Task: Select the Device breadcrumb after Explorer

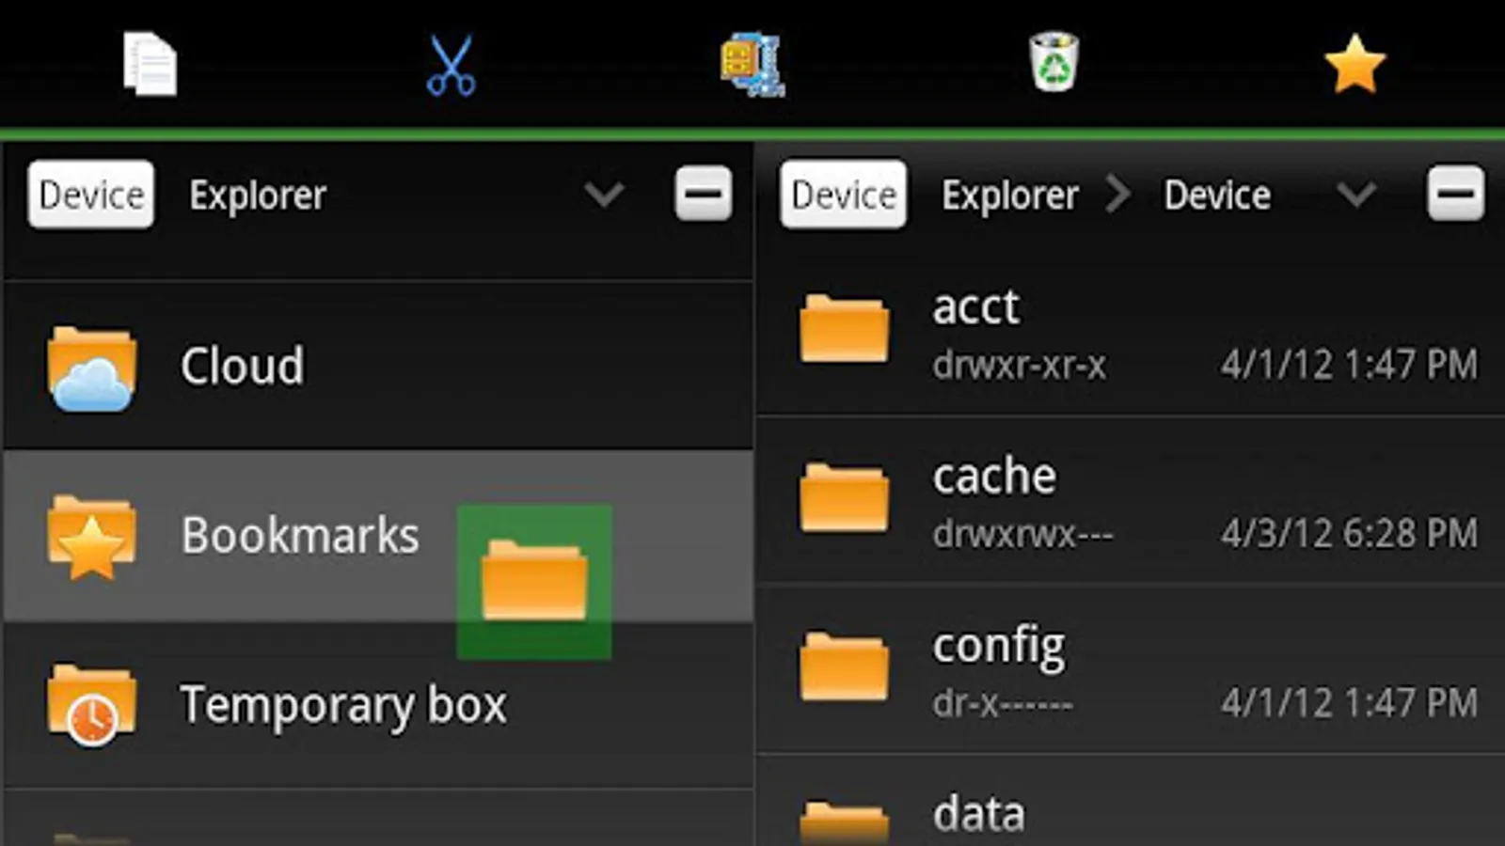Action: 1217,196
